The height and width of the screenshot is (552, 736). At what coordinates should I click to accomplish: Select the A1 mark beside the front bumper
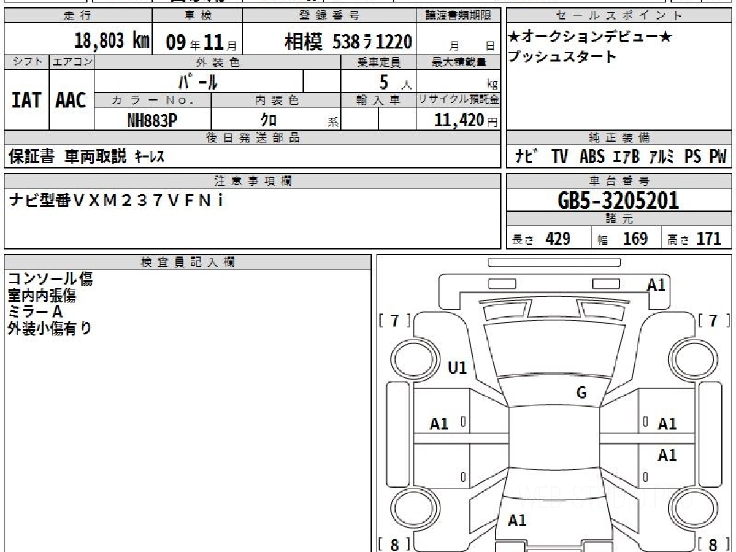point(656,285)
